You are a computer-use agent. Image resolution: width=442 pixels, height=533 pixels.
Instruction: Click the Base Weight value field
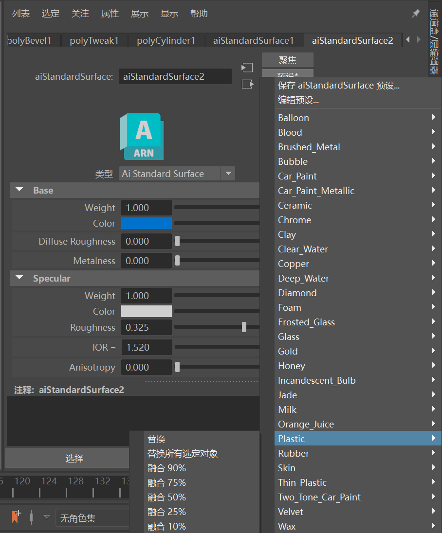pos(147,207)
